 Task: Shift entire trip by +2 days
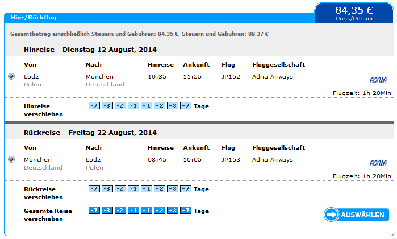[160, 211]
